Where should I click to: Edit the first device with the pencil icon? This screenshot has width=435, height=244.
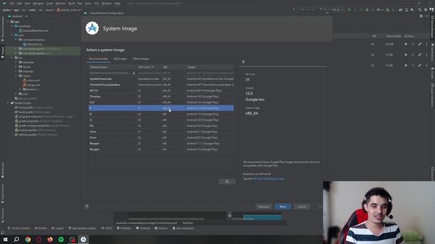(420, 44)
